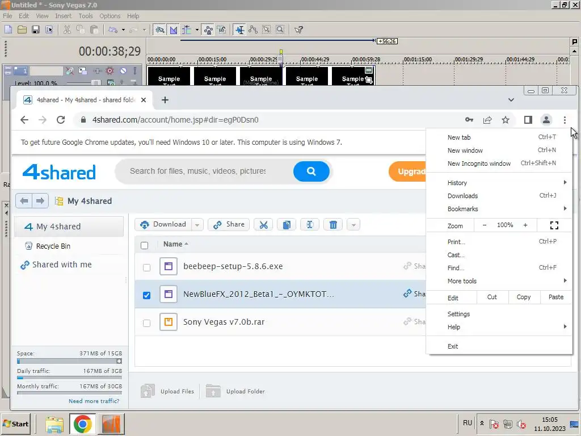Image resolution: width=581 pixels, height=436 pixels.
Task: Toggle Auto Ripple in Vegas toolbar
Action: 186,30
